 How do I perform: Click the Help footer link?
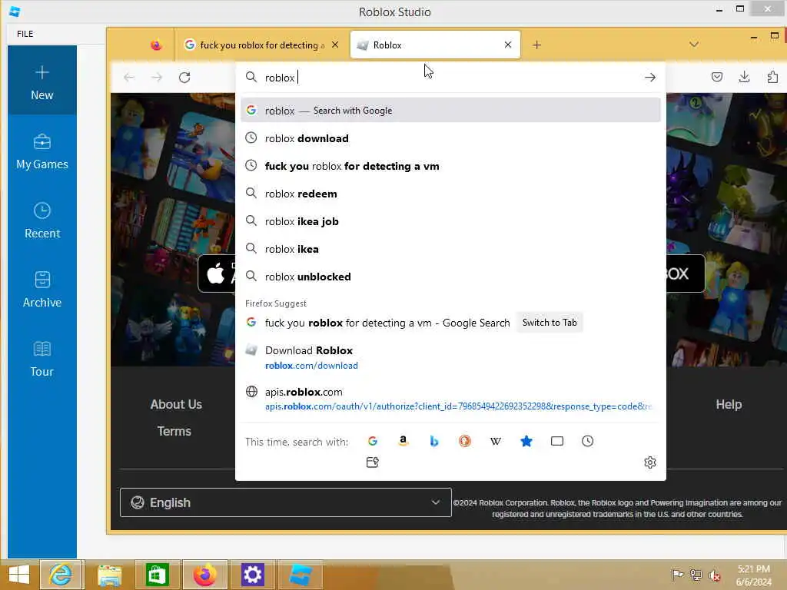click(x=729, y=404)
